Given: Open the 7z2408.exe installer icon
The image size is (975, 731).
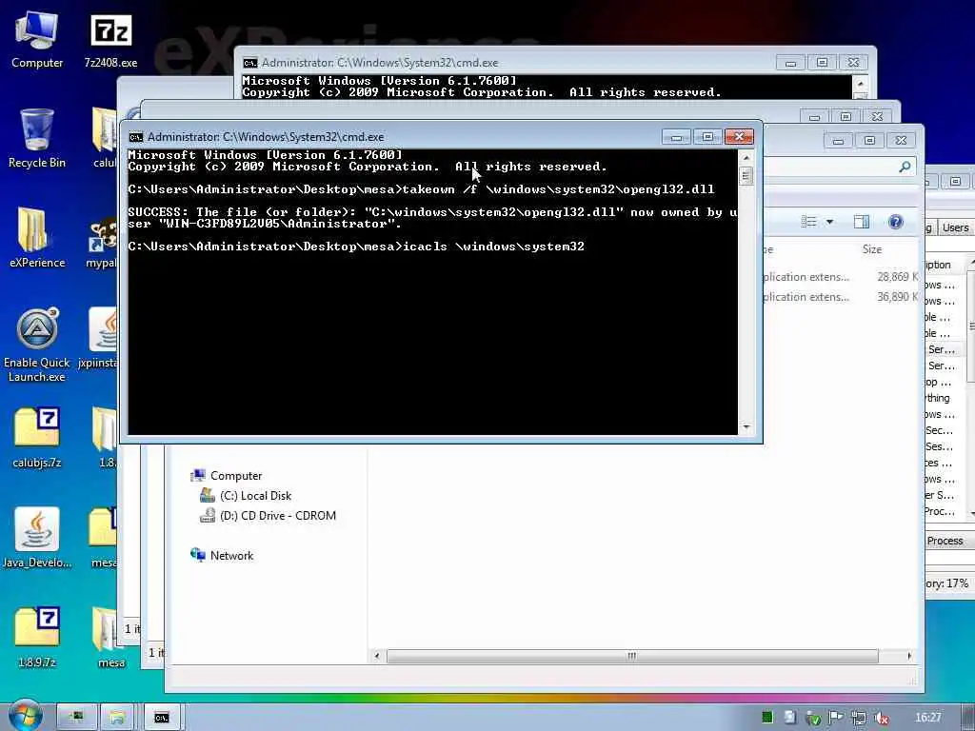Looking at the screenshot, I should coord(110,40).
